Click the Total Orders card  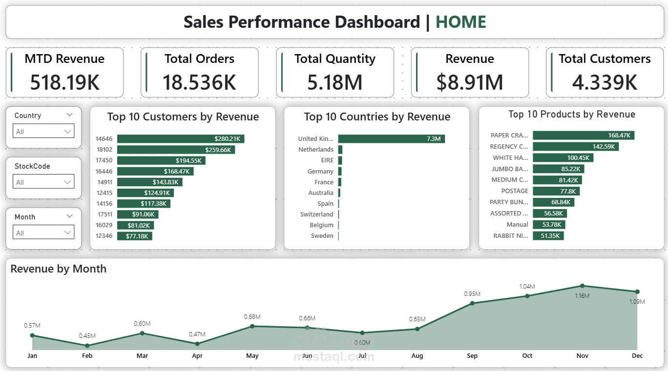(200, 72)
